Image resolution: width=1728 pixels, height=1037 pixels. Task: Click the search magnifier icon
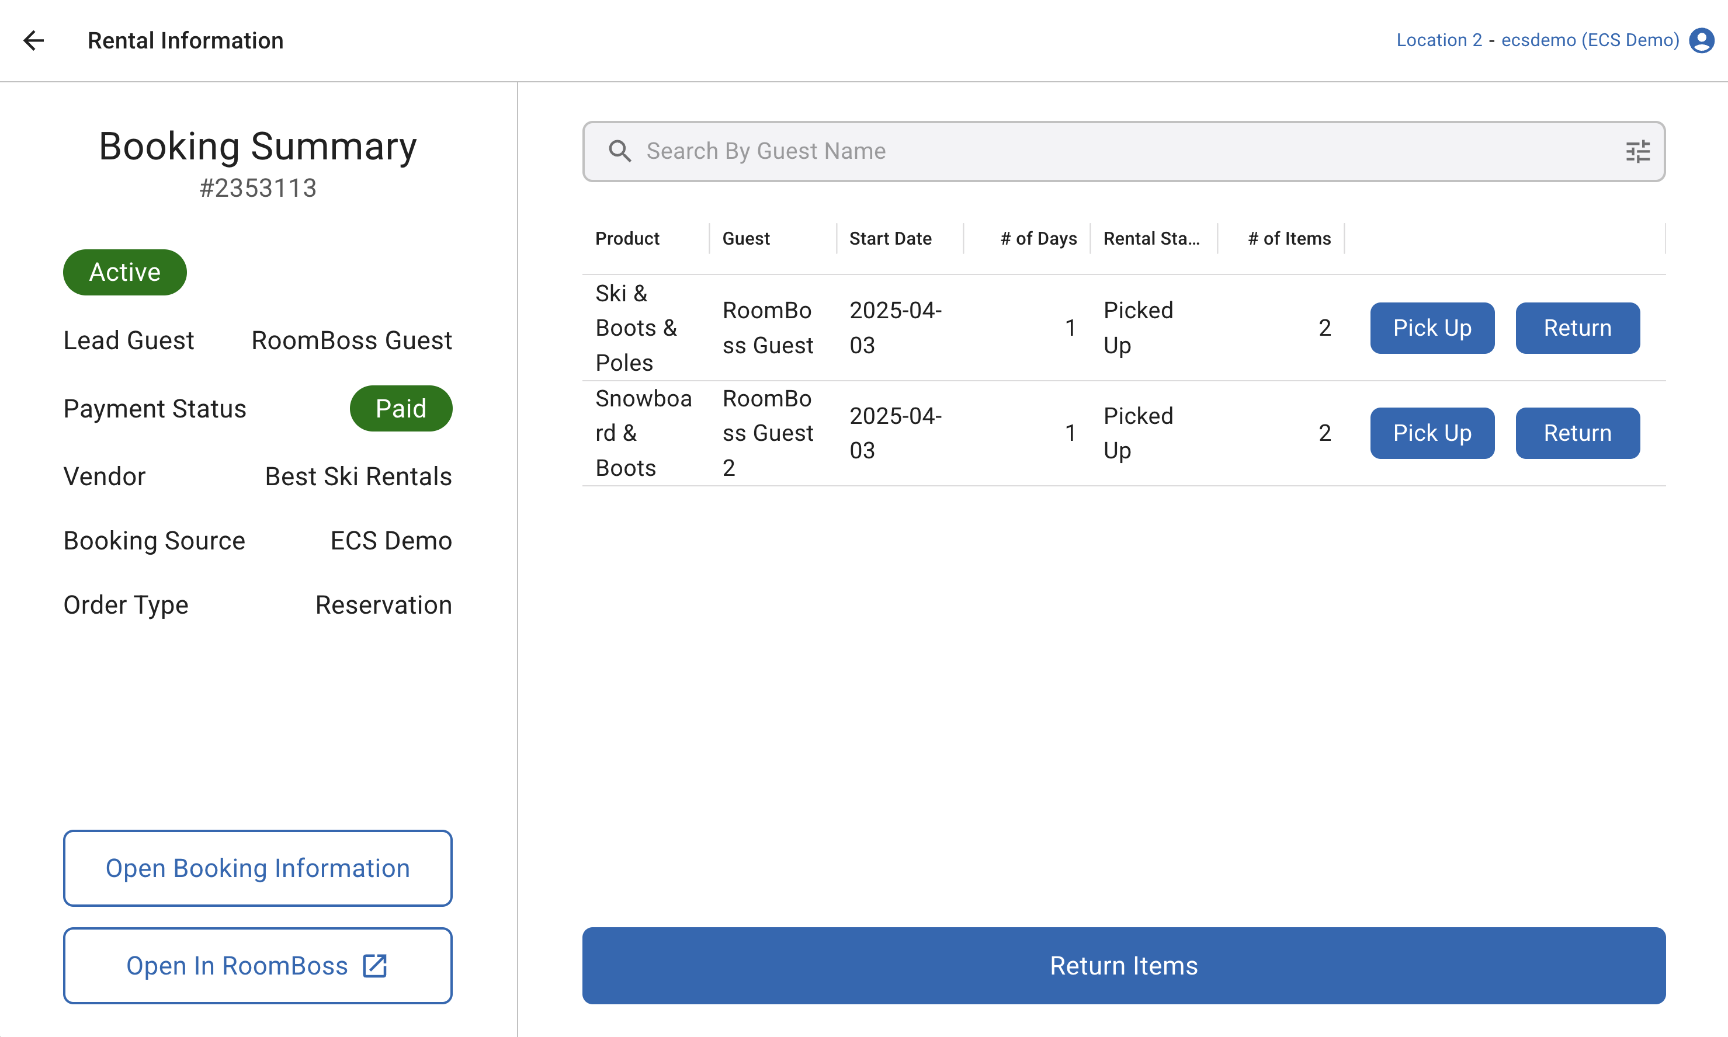619,151
